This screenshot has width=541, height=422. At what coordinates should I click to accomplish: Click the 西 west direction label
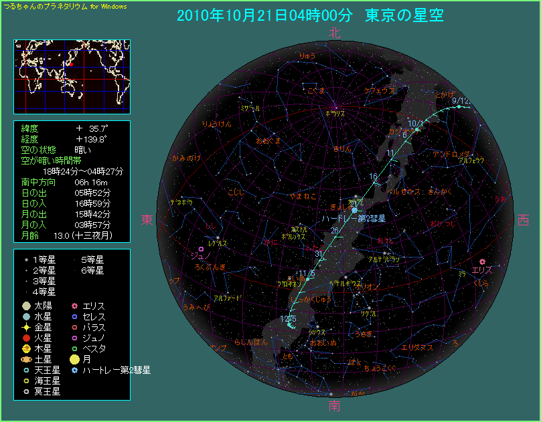click(x=524, y=220)
